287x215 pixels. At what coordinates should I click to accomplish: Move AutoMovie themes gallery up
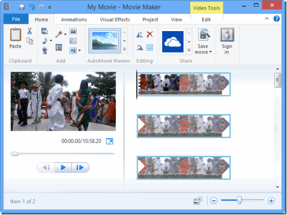(x=125, y=32)
